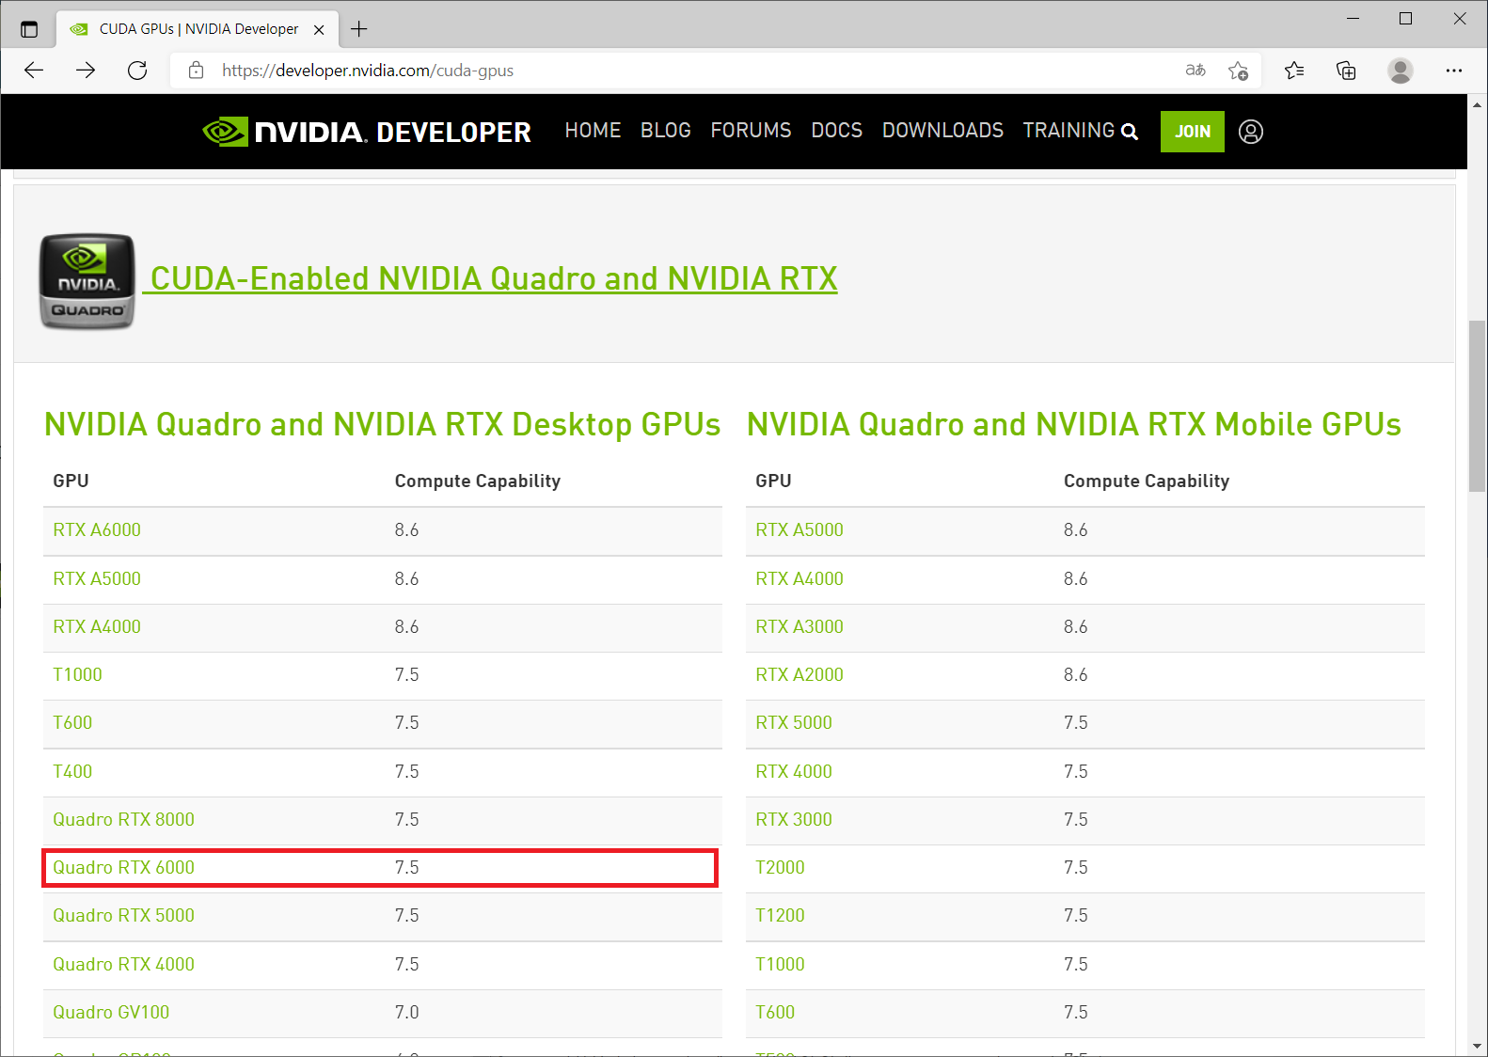
Task: Open the DOWNLOADS nav item
Action: pyautogui.click(x=942, y=131)
